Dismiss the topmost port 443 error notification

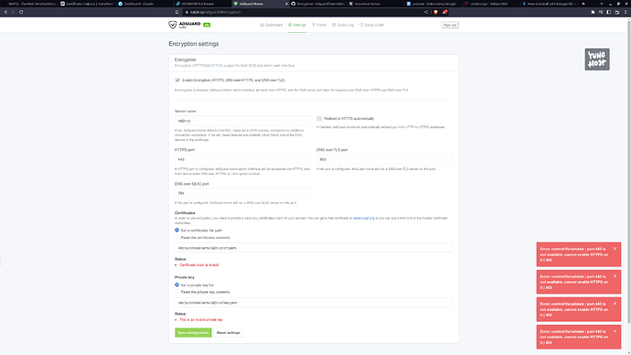click(615, 249)
